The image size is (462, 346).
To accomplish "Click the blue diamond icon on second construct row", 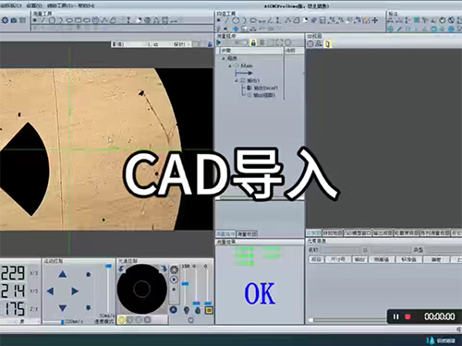I will click(236, 29).
